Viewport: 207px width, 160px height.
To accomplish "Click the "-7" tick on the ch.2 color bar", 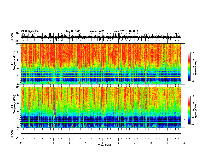I will click(193, 124).
